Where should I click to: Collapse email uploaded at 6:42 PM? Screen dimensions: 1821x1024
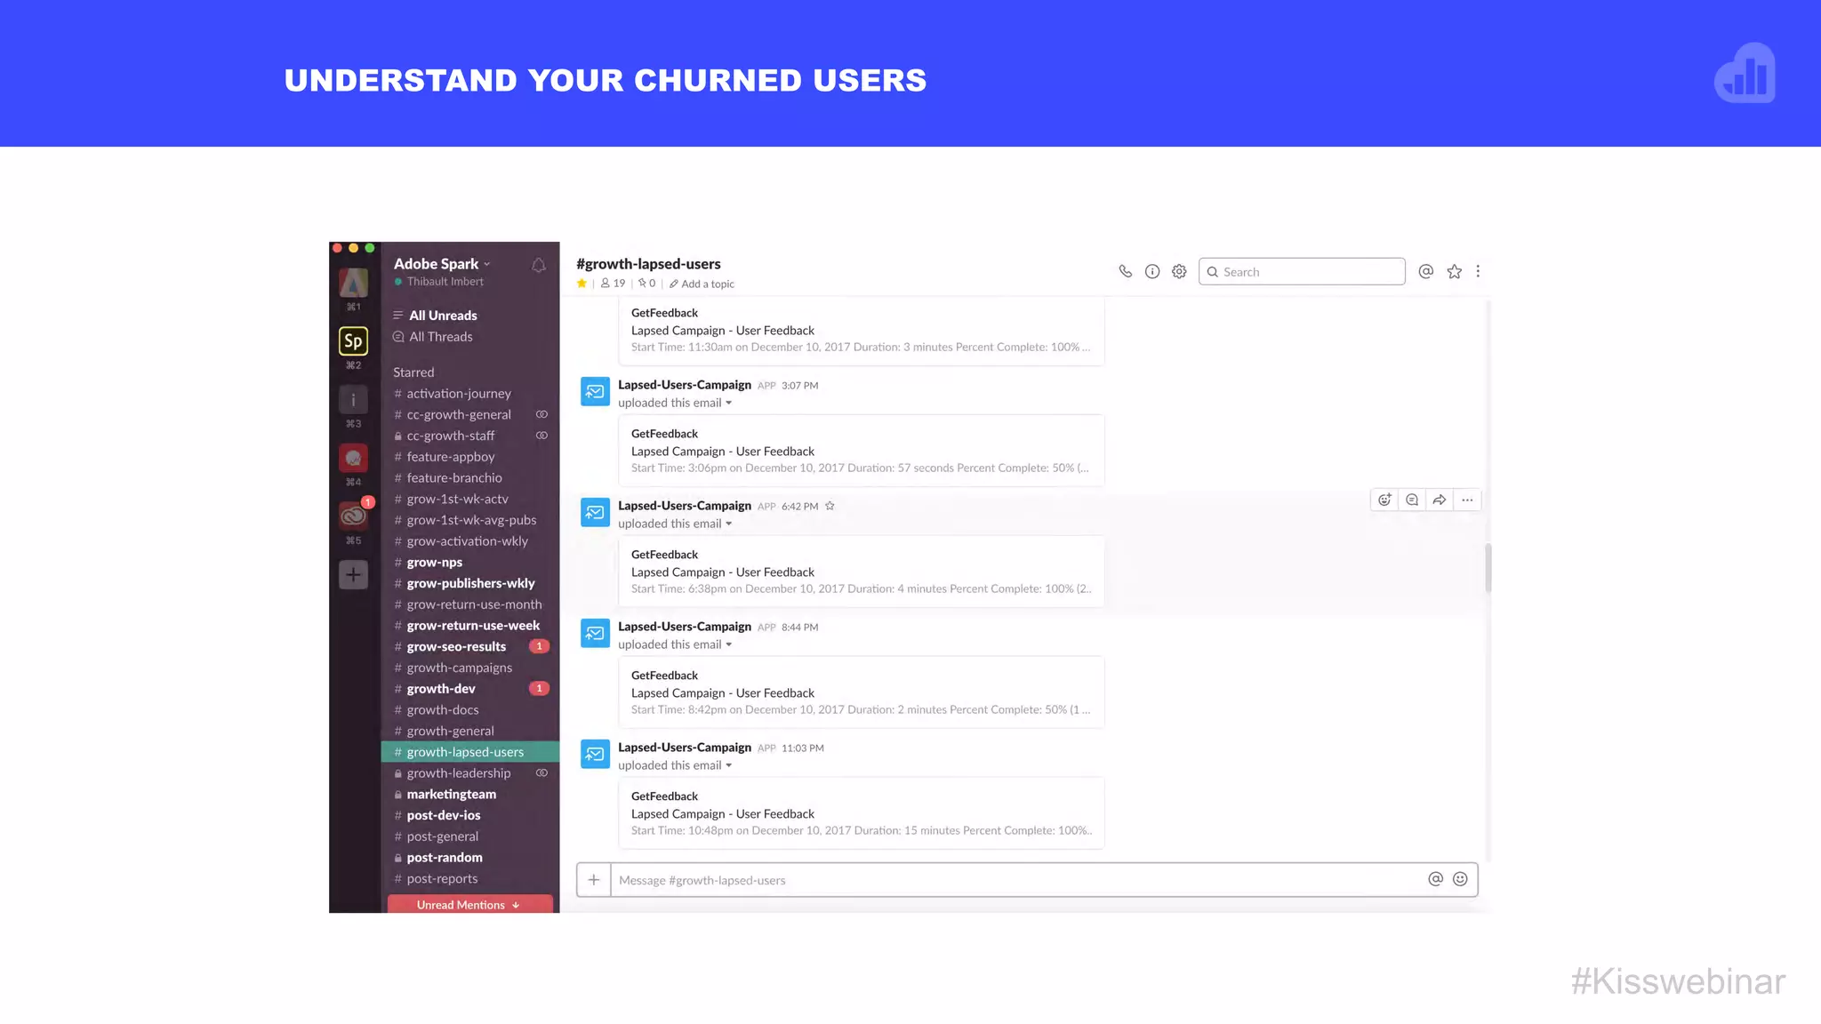click(728, 524)
